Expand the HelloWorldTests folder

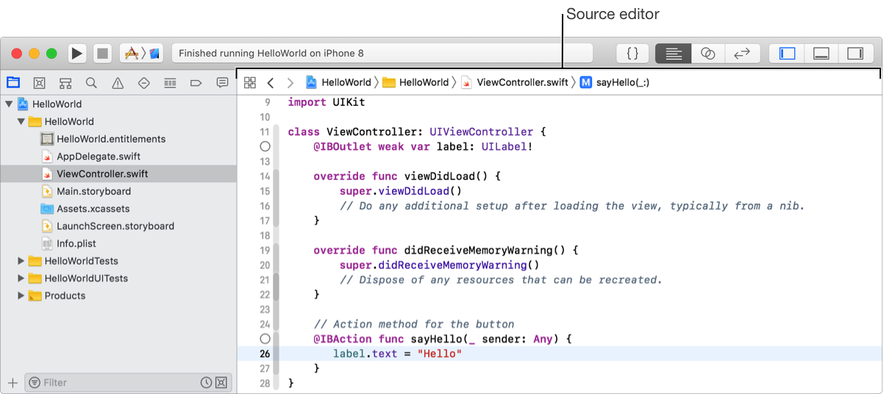[21, 261]
